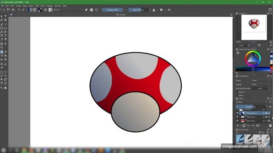Click the layer Opacity slider
This screenshot has height=153, width=273.
pos(251,107)
